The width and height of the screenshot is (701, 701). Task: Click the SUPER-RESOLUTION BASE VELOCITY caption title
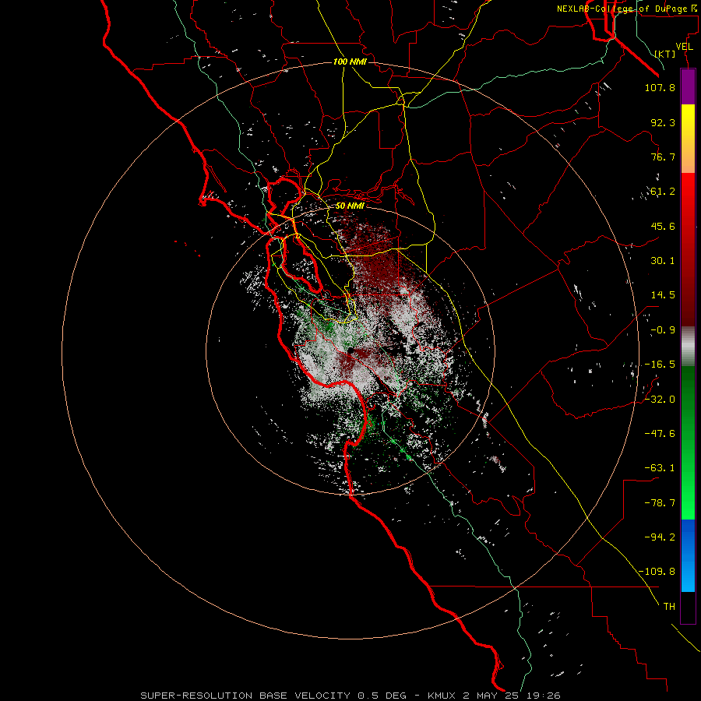[247, 696]
